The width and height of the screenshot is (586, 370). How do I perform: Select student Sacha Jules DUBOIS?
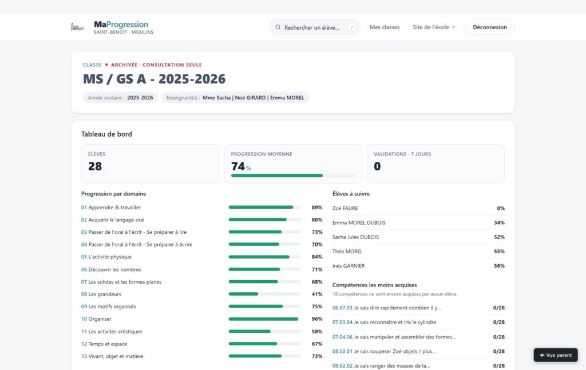(x=418, y=237)
